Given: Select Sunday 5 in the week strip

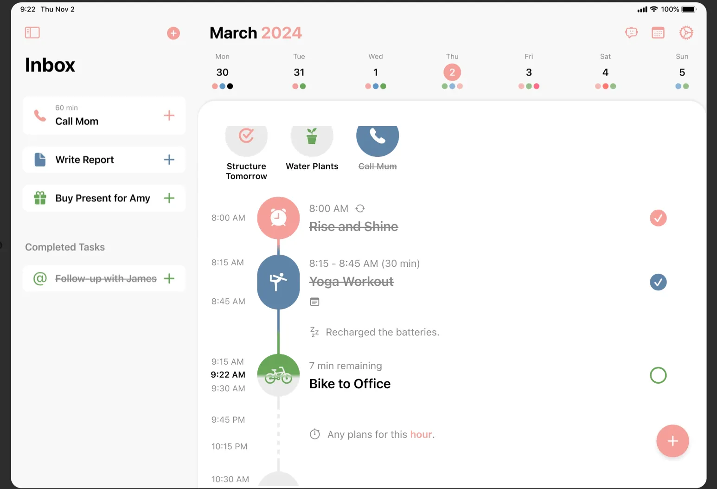Looking at the screenshot, I should 682,71.
